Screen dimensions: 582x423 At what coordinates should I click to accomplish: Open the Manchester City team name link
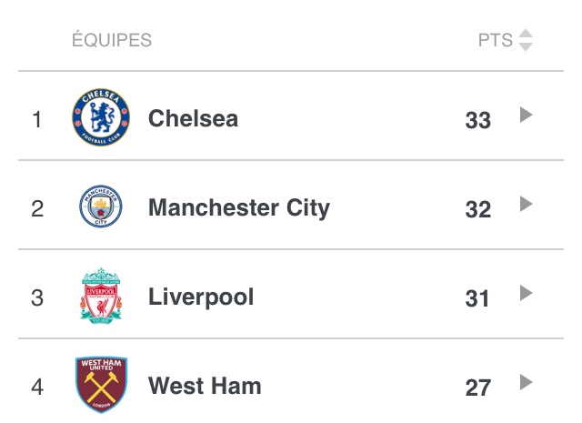[238, 207]
